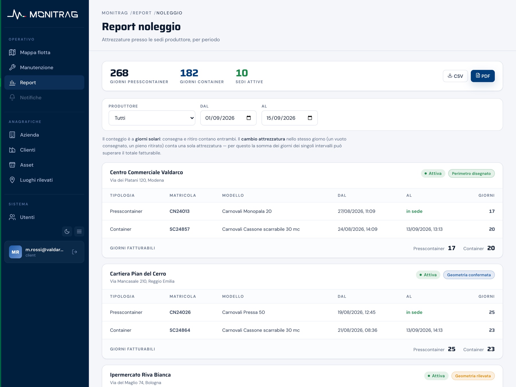This screenshot has height=387, width=516.
Task: Open Mappa flotta map icon
Action: 12,52
